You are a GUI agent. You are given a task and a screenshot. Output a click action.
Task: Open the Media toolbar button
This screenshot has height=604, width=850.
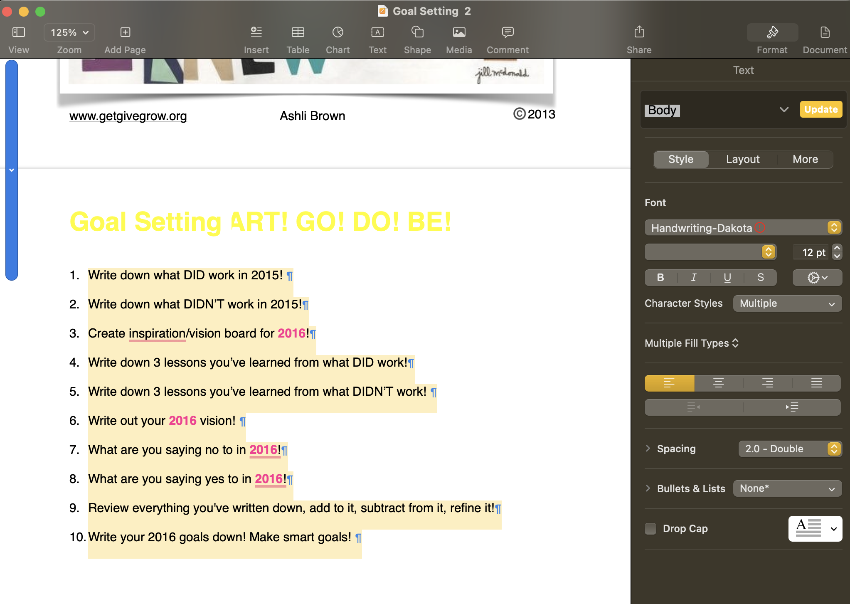[459, 32]
